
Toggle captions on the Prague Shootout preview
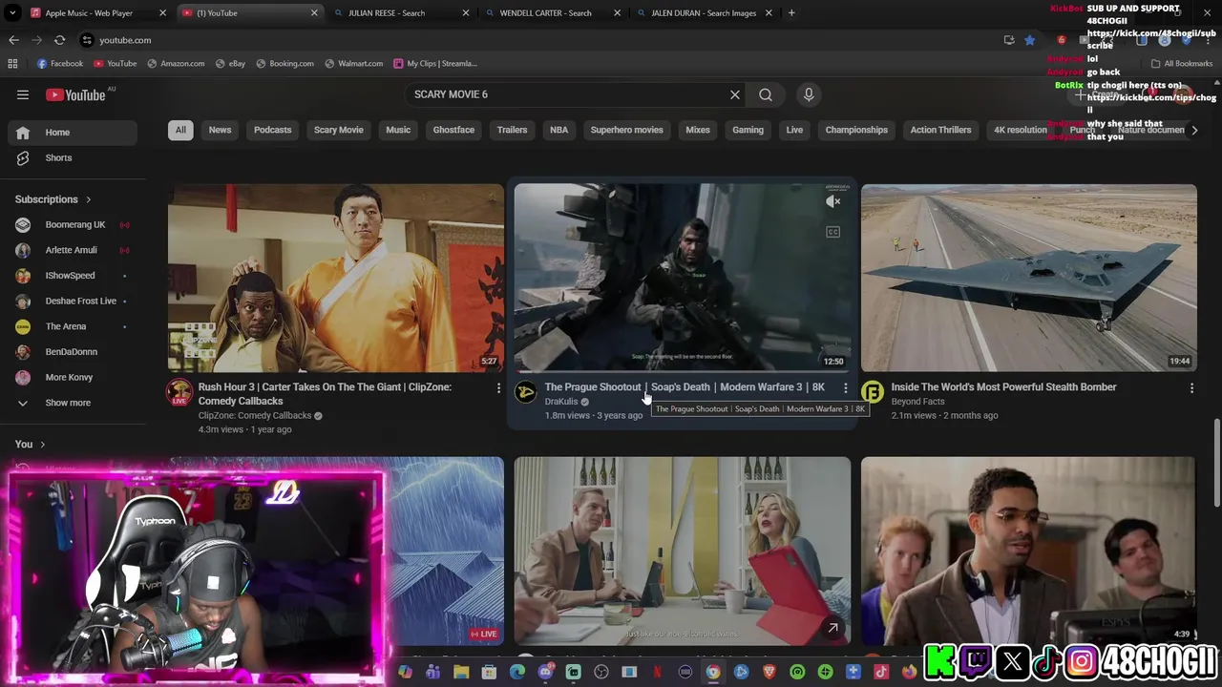(x=833, y=232)
